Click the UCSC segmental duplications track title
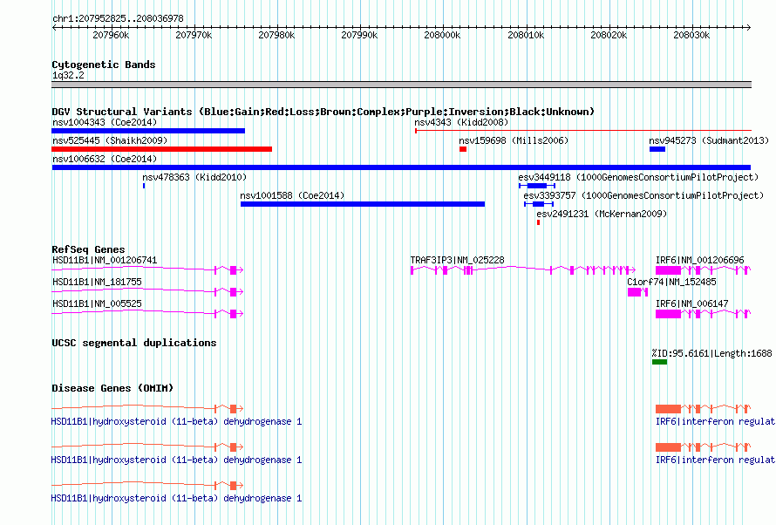 tap(134, 343)
